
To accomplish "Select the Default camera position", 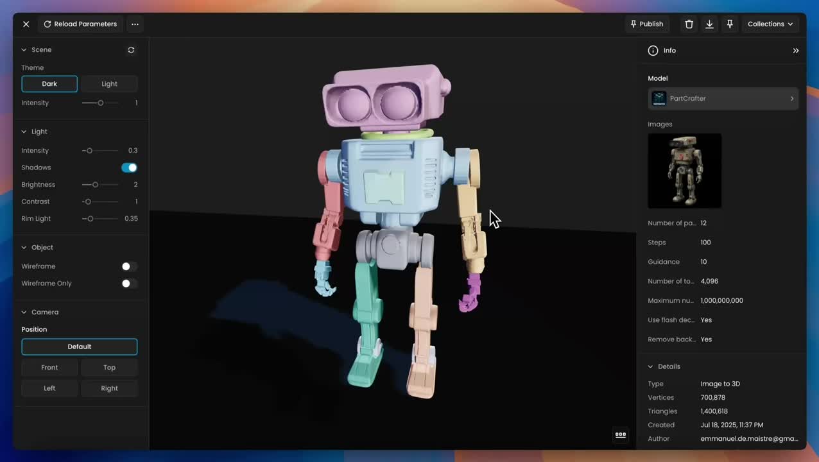I will point(80,346).
